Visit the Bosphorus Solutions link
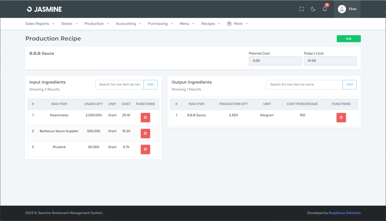The image size is (386, 221). pyautogui.click(x=345, y=213)
